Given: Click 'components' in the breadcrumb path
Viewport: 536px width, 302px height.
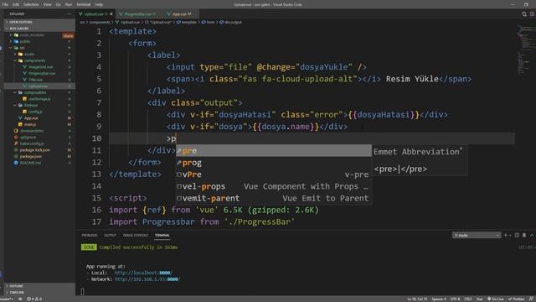Looking at the screenshot, I should 100,23.
